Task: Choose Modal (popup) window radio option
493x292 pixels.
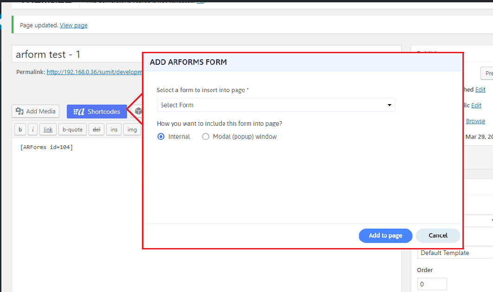Action: point(206,137)
